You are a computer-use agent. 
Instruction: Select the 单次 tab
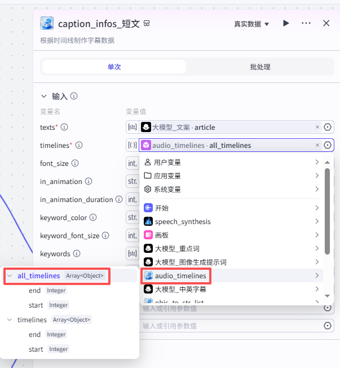pyautogui.click(x=114, y=67)
